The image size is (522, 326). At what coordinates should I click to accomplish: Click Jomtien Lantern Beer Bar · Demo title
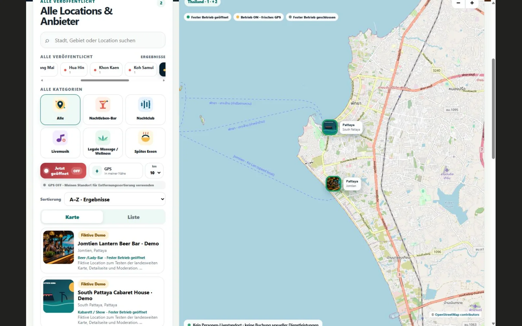118,244
